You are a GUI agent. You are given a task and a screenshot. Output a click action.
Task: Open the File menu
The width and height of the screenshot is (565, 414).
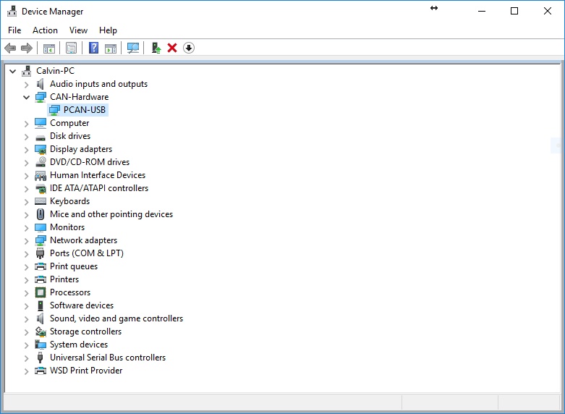click(14, 30)
